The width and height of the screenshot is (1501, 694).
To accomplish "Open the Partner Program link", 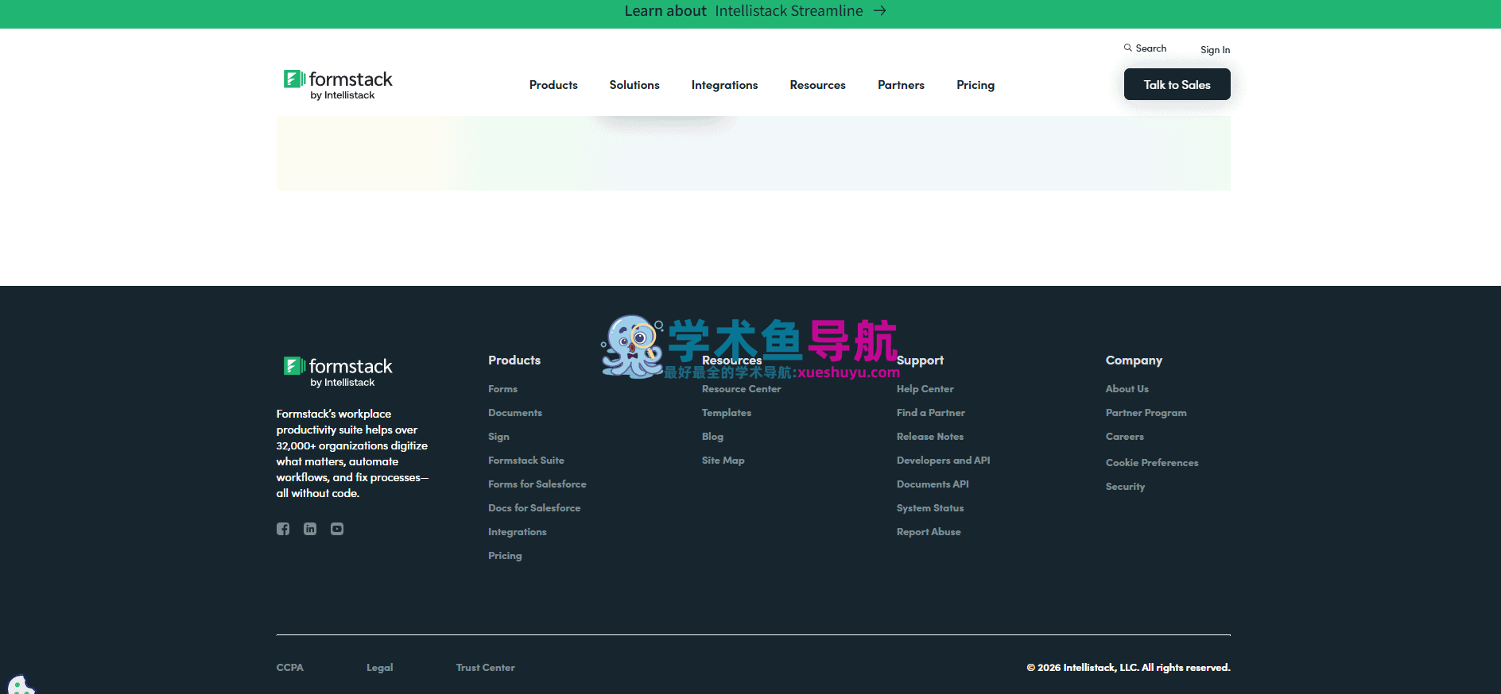I will pyautogui.click(x=1146, y=413).
